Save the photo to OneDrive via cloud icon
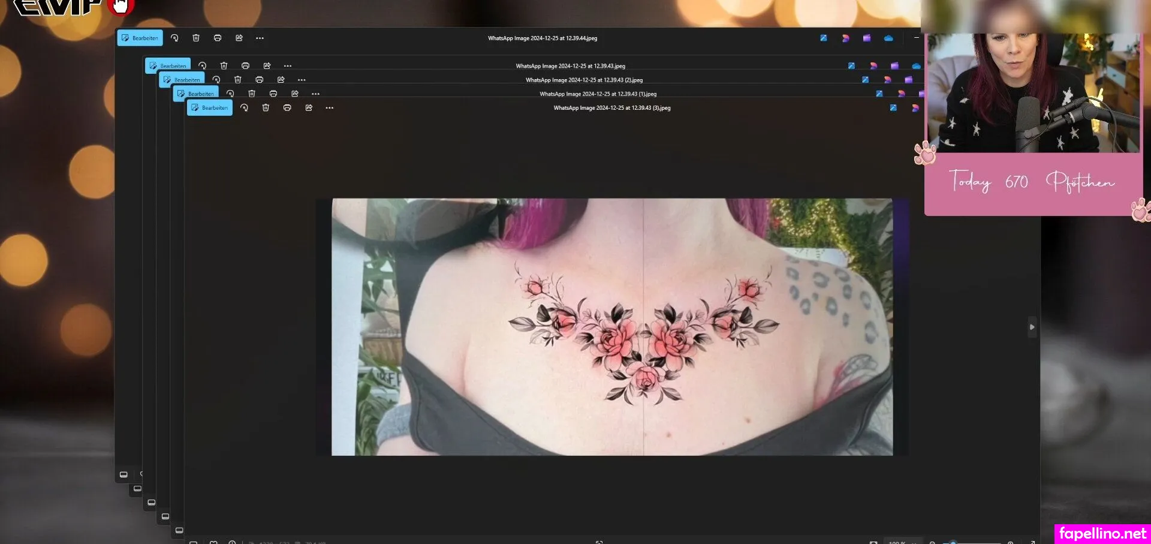1151x544 pixels. tap(889, 38)
